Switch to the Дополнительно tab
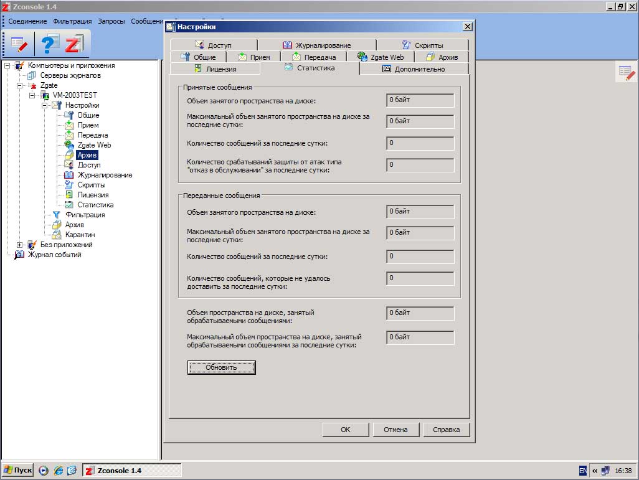639x480 pixels. [414, 69]
